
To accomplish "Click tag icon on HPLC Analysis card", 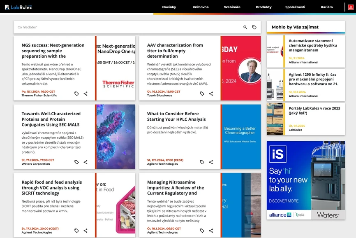I will coord(202,162).
